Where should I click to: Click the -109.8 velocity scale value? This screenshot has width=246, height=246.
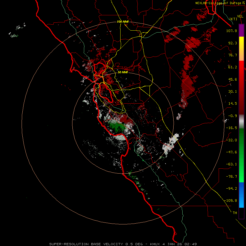(x=231, y=201)
